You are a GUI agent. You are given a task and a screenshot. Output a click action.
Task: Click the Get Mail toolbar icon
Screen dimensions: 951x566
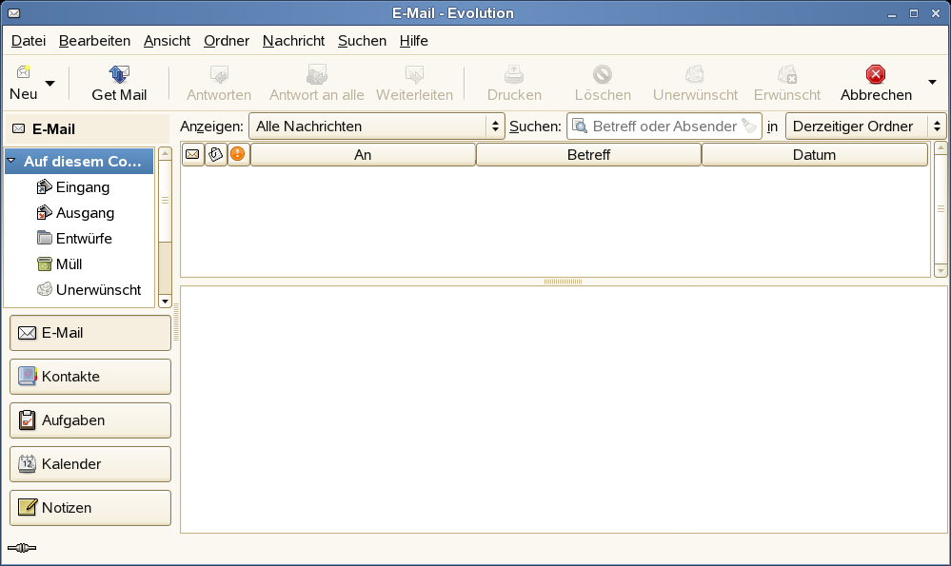click(119, 74)
